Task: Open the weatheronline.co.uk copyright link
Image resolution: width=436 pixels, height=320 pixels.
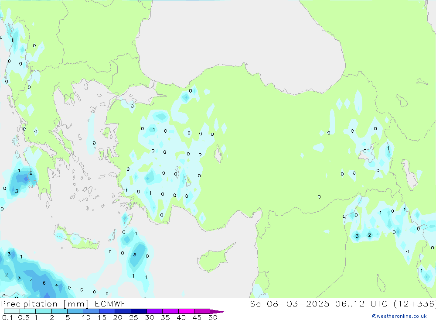Action: coord(399,316)
